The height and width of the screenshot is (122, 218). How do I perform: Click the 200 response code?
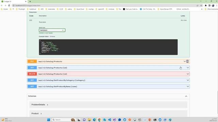click(x=31, y=20)
